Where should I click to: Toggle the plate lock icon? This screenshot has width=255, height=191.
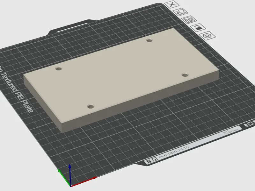(x=198, y=27)
